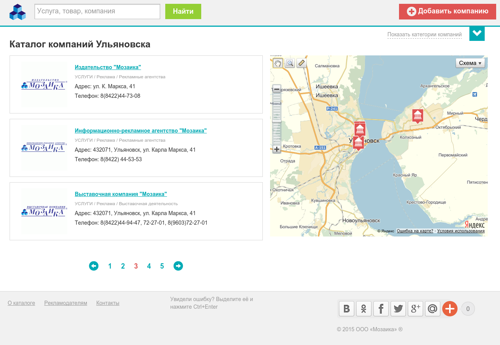This screenshot has height=345, width=500.
Task: Click the А-151 road sign on map
Action: pos(320,147)
